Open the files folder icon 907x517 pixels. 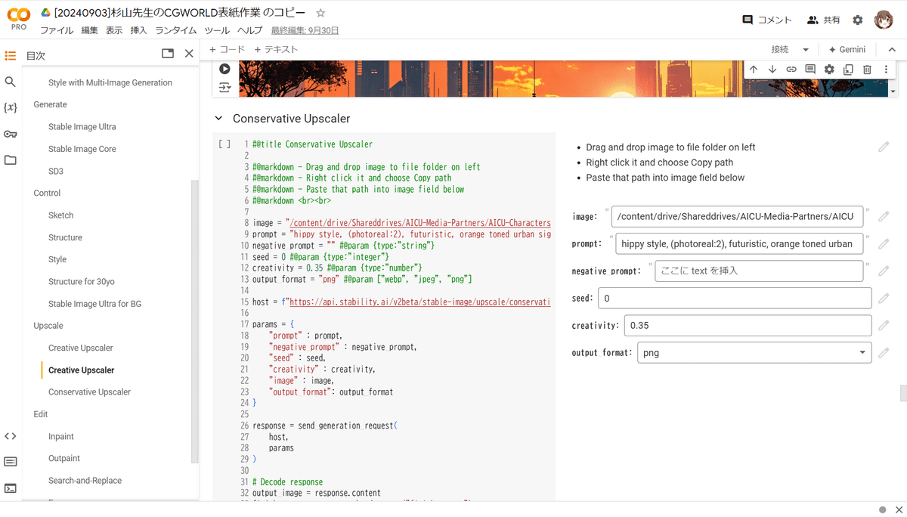(10, 160)
